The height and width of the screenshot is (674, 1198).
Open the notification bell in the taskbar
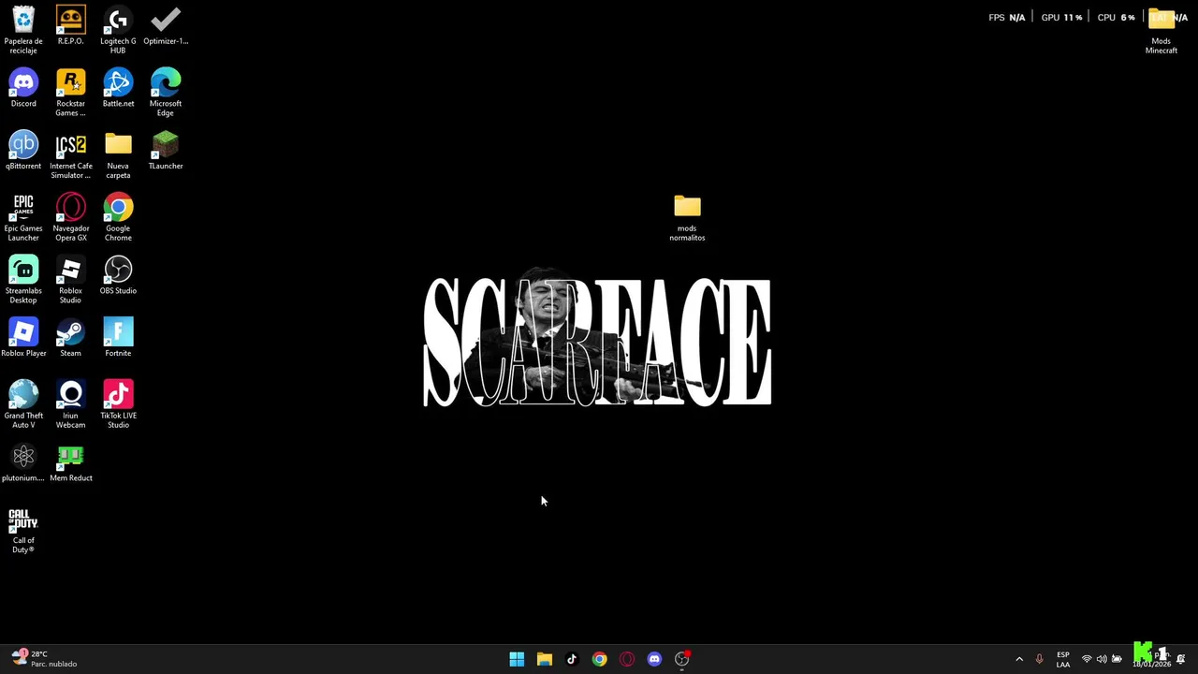(x=1181, y=659)
